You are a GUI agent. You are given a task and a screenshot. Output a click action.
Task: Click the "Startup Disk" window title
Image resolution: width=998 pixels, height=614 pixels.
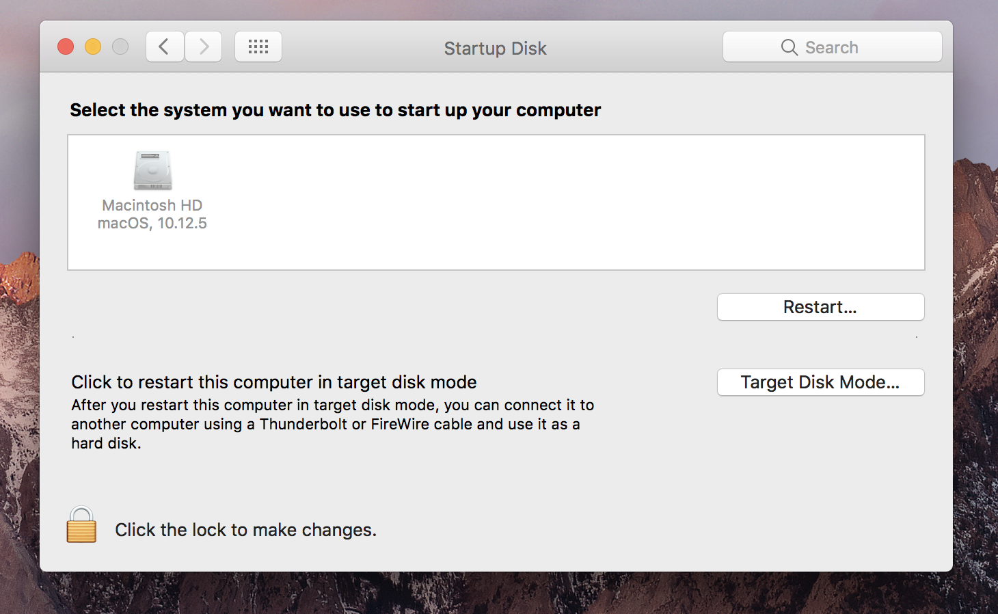[x=496, y=49]
